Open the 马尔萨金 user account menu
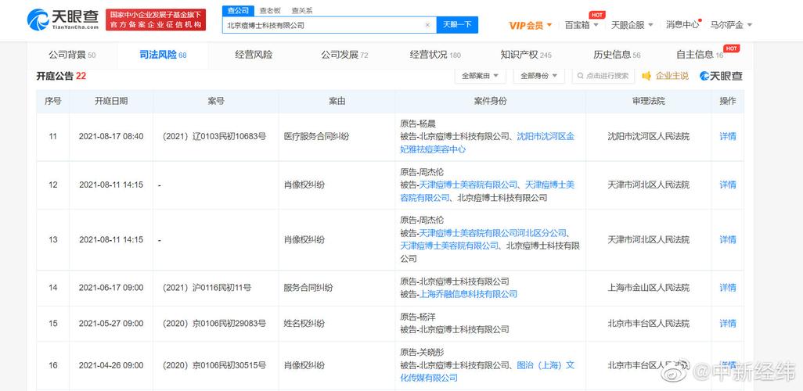This screenshot has height=391, width=803. [x=731, y=25]
